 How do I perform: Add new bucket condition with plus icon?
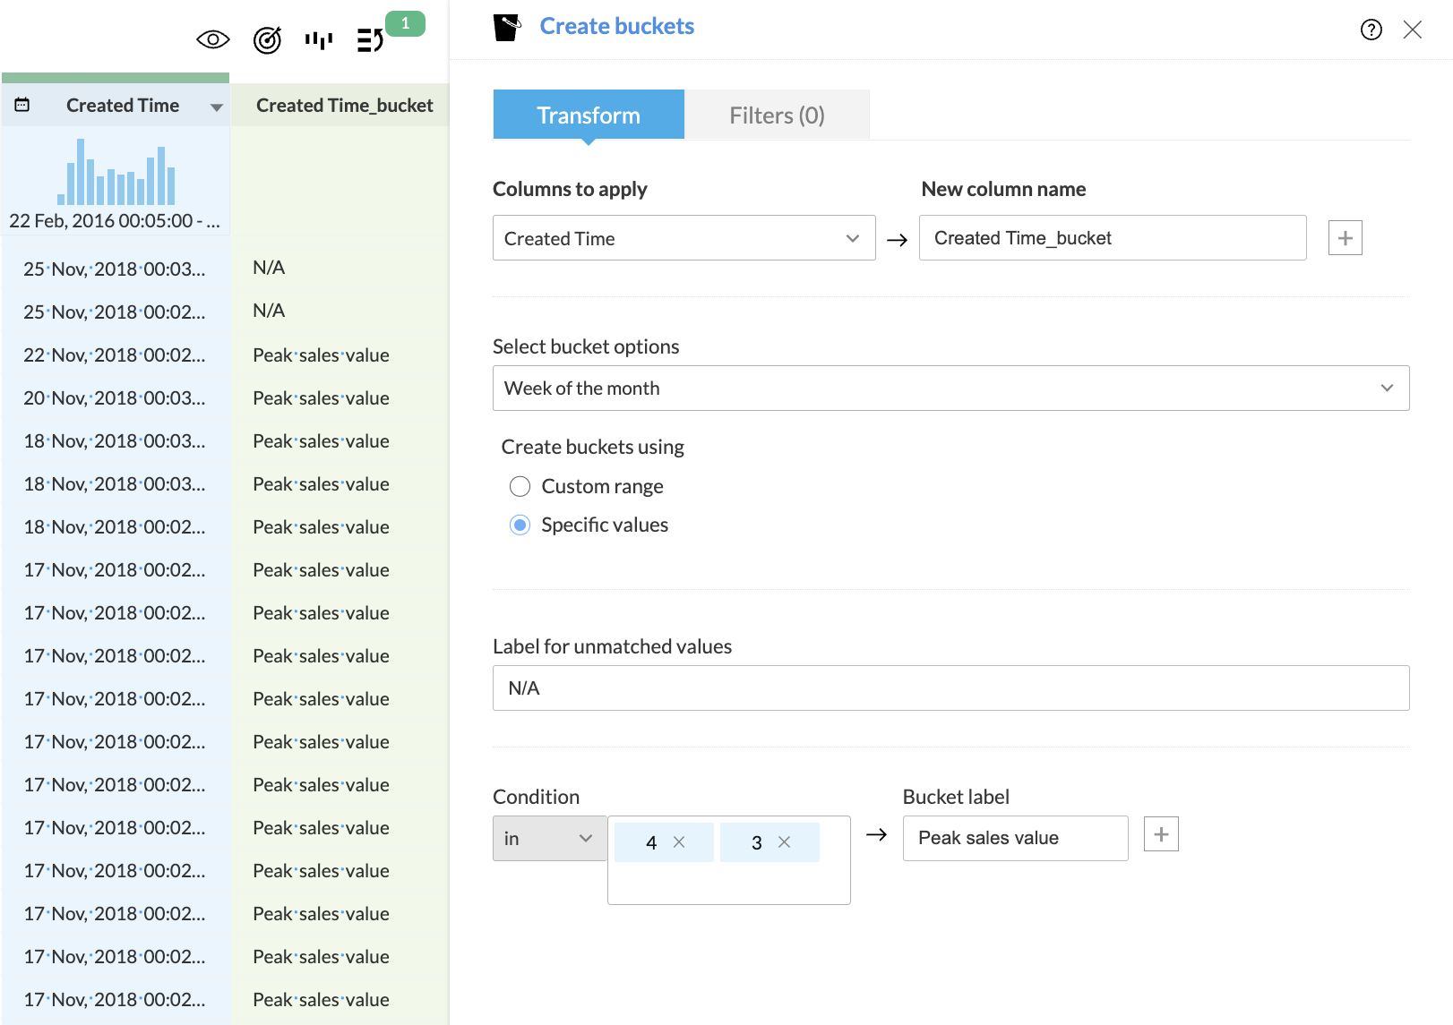[1161, 834]
